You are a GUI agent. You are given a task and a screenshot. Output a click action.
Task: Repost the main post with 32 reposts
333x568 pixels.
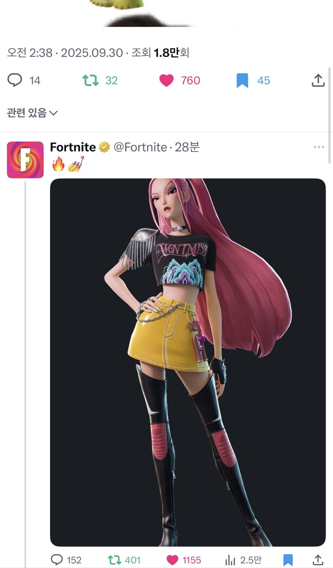tap(91, 80)
